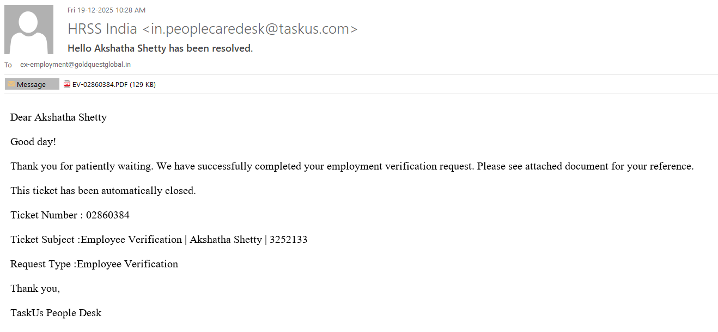
Task: Click the sender name HRSS India
Action: pos(102,29)
